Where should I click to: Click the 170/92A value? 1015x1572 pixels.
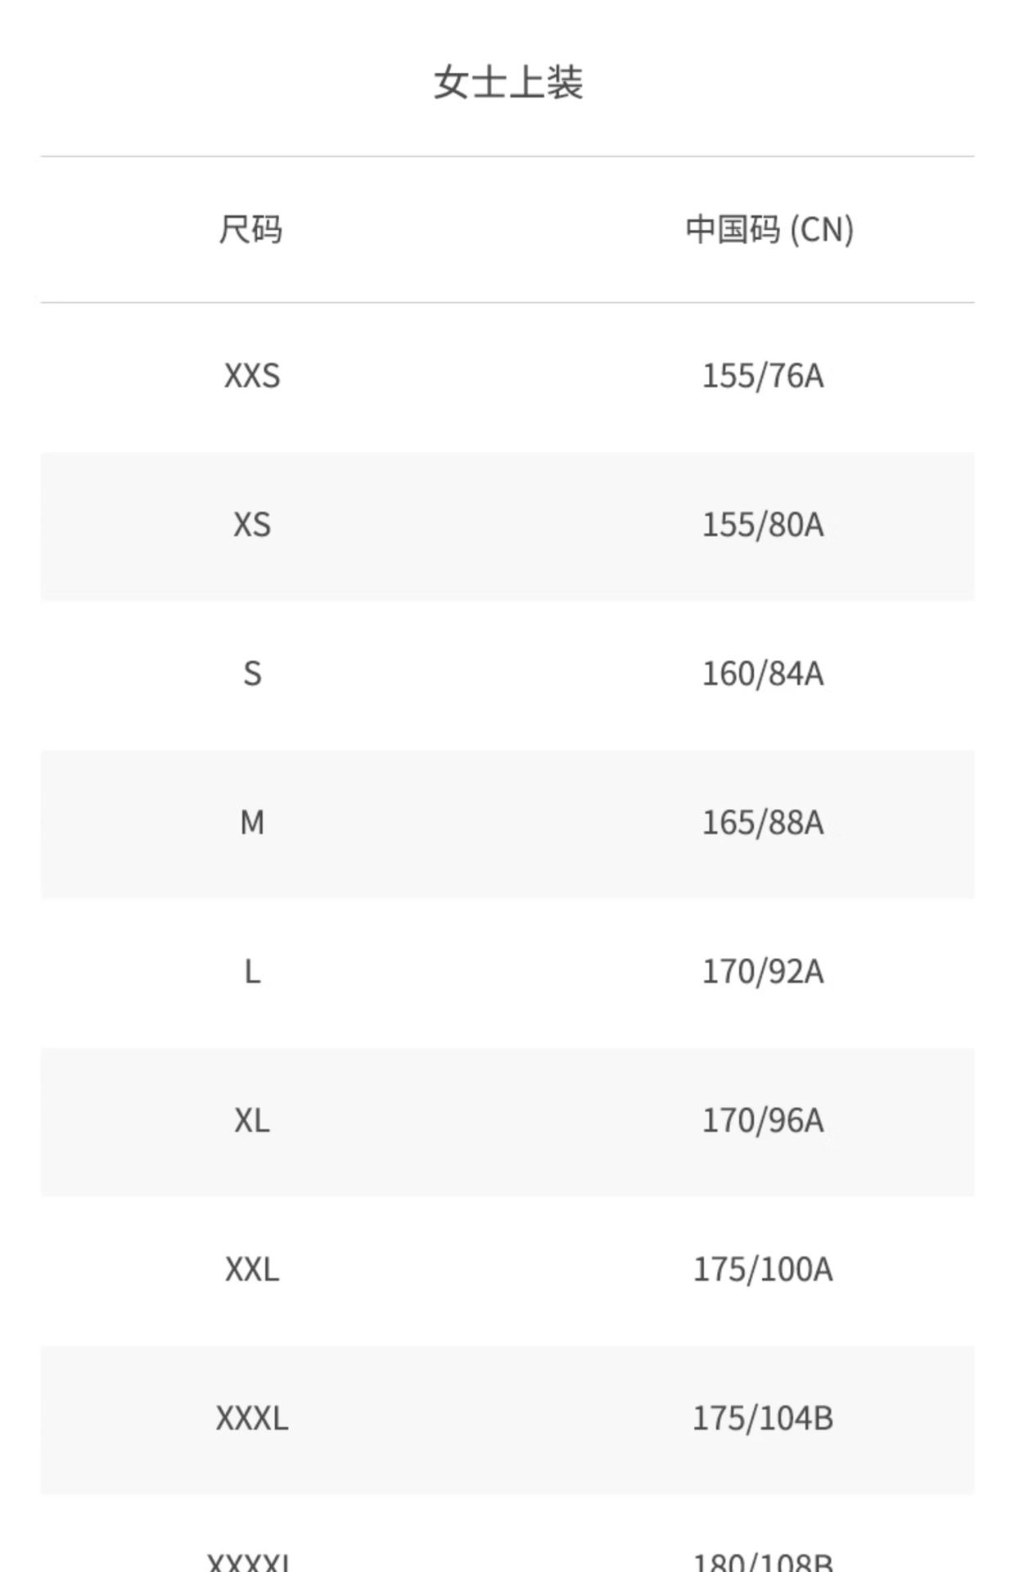pos(763,972)
